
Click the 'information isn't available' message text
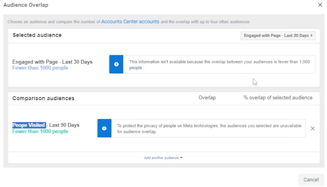(x=219, y=62)
